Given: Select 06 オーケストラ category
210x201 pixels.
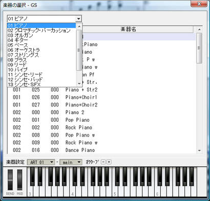Looking at the screenshot, I should (41, 50).
